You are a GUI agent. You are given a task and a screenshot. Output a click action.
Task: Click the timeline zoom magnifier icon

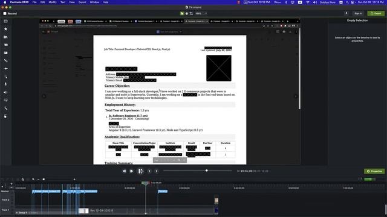pyautogui.click(x=33, y=180)
